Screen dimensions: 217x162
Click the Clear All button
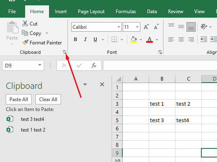(x=48, y=100)
